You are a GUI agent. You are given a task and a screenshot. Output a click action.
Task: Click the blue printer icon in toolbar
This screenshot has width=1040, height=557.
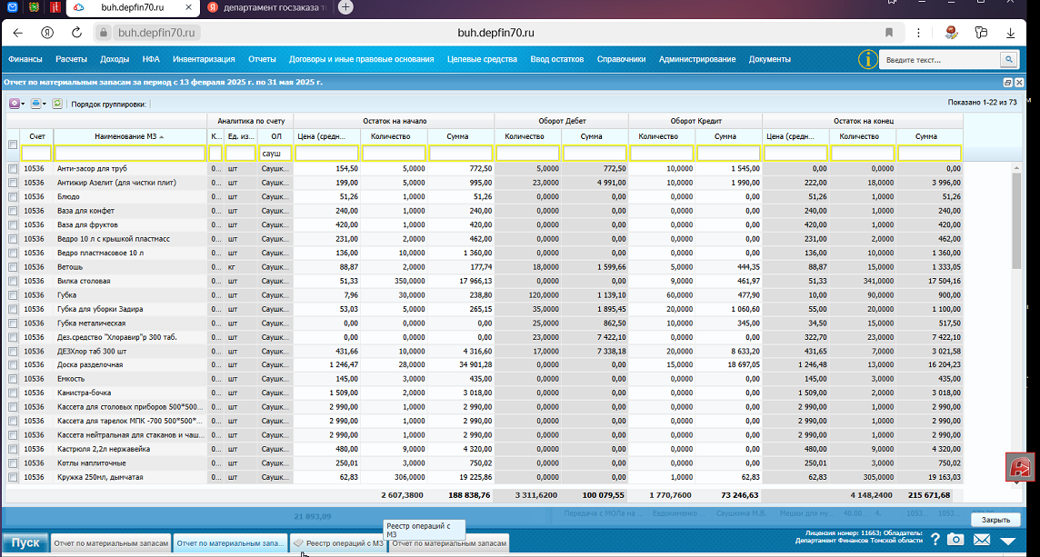(x=35, y=104)
